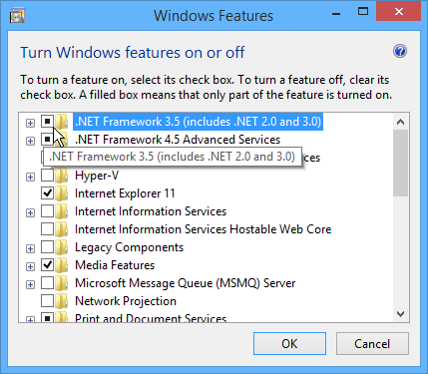Uncheck the Internet Explorer 11 checkbox
This screenshot has height=374, width=428.
(x=47, y=192)
